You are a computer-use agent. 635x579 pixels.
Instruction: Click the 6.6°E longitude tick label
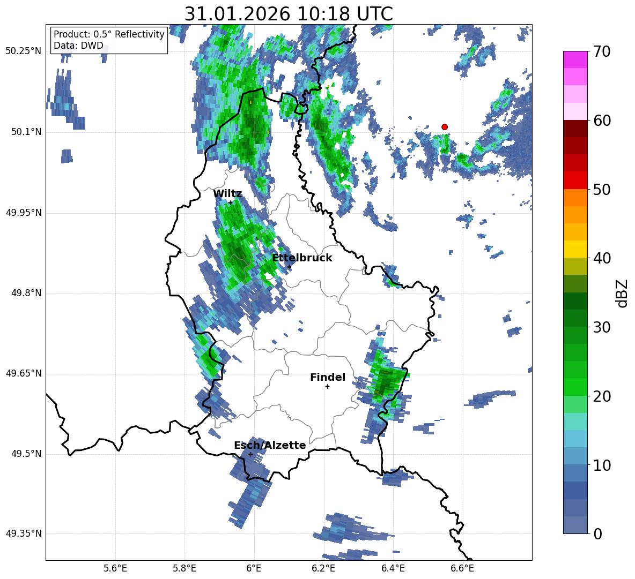coord(462,568)
